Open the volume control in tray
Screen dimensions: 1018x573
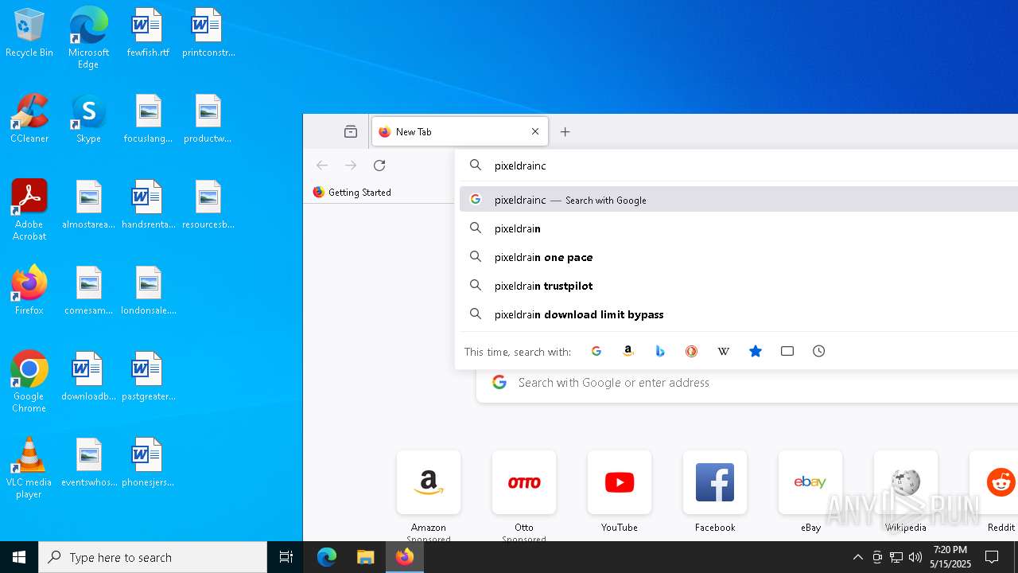click(x=915, y=557)
